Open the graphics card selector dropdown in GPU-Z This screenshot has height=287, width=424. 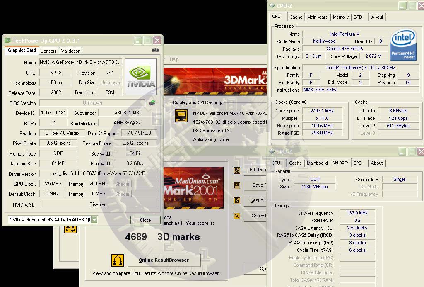tap(94, 219)
